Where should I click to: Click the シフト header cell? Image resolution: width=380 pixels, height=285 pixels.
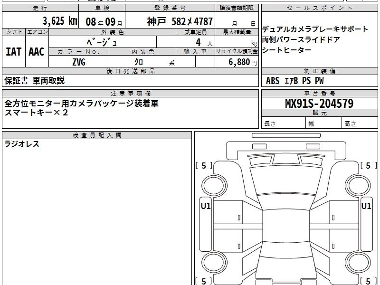pos(14,32)
